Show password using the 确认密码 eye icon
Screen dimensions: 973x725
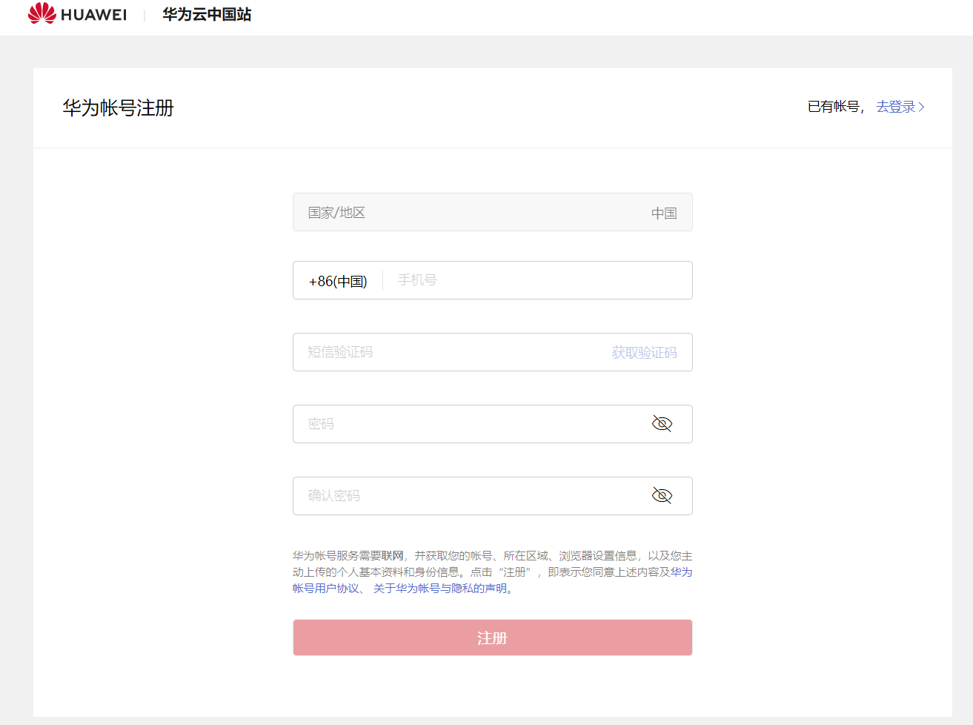pos(662,495)
